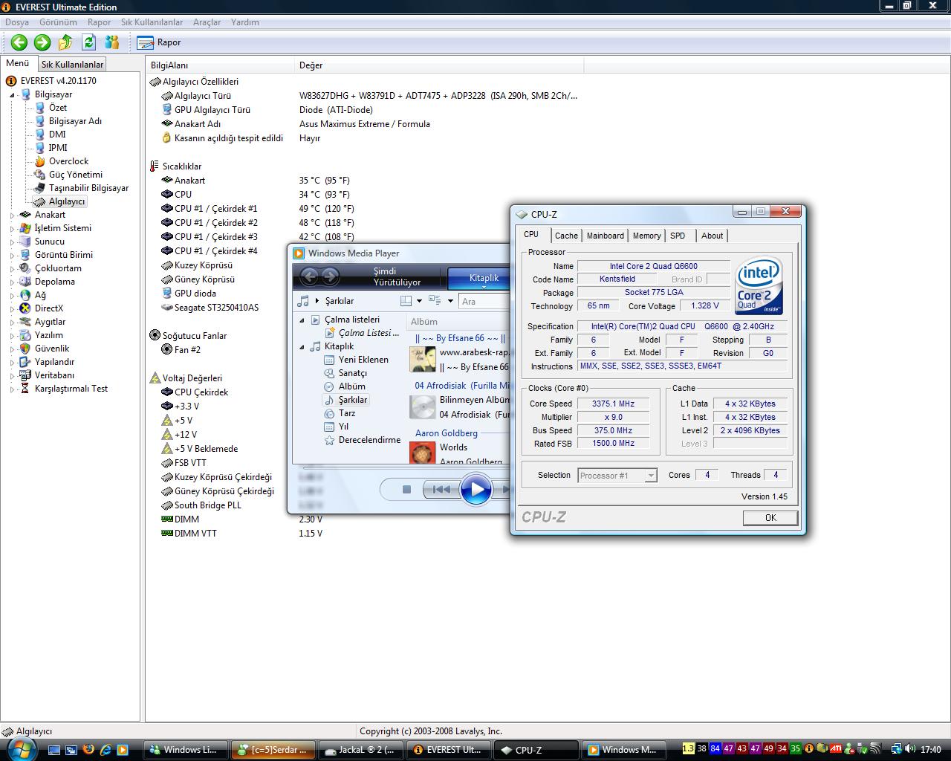
Task: Open the Dosya menu
Action: (17, 22)
